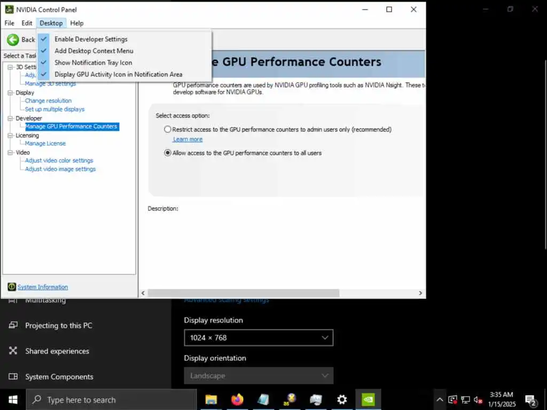Open the notepad-like app in taskbar
The image size is (547, 410).
[x=263, y=399]
